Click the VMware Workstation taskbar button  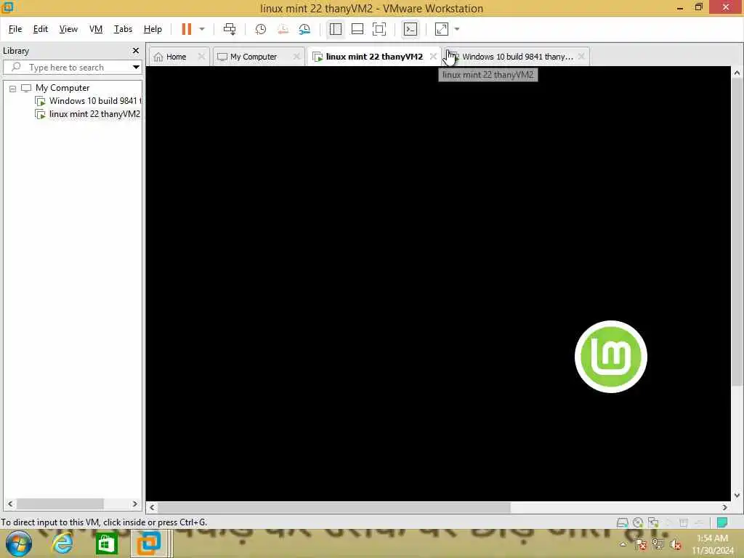pyautogui.click(x=150, y=543)
